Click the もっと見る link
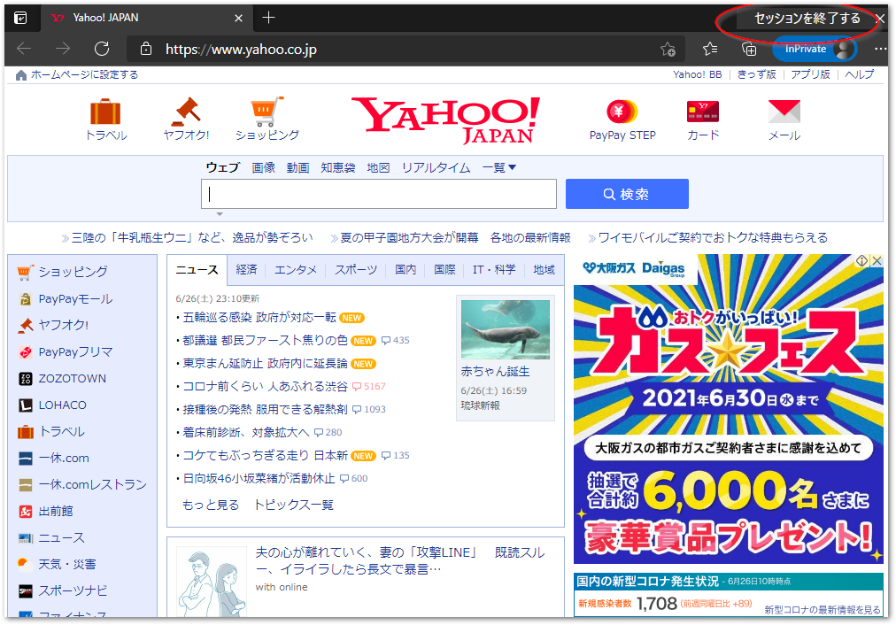The height and width of the screenshot is (625, 896). click(x=211, y=505)
